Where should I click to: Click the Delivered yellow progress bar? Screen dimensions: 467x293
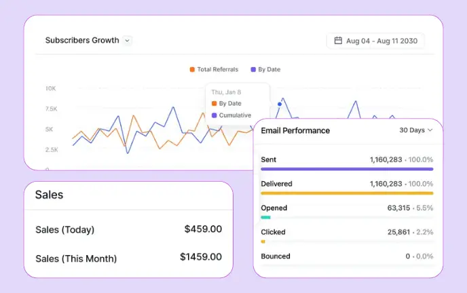(347, 193)
